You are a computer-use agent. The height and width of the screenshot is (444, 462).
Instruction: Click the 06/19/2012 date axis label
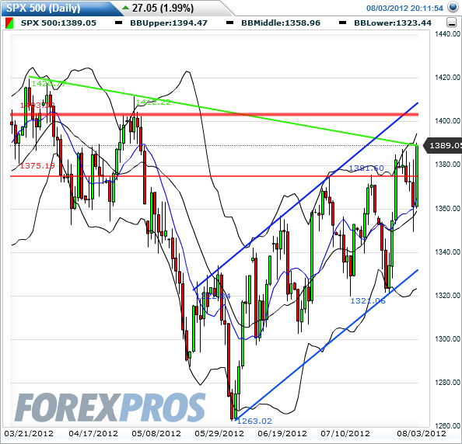coord(282,433)
